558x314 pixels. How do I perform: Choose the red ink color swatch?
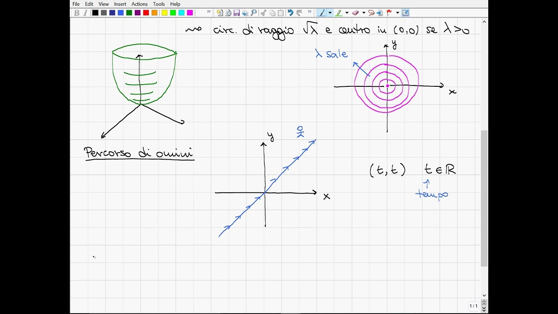coord(146,13)
